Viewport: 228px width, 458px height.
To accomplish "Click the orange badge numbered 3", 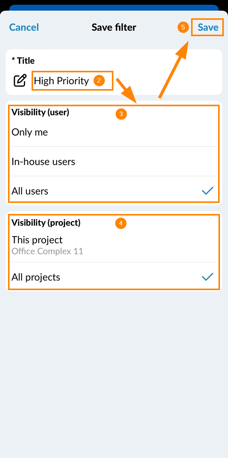I will pyautogui.click(x=121, y=114).
